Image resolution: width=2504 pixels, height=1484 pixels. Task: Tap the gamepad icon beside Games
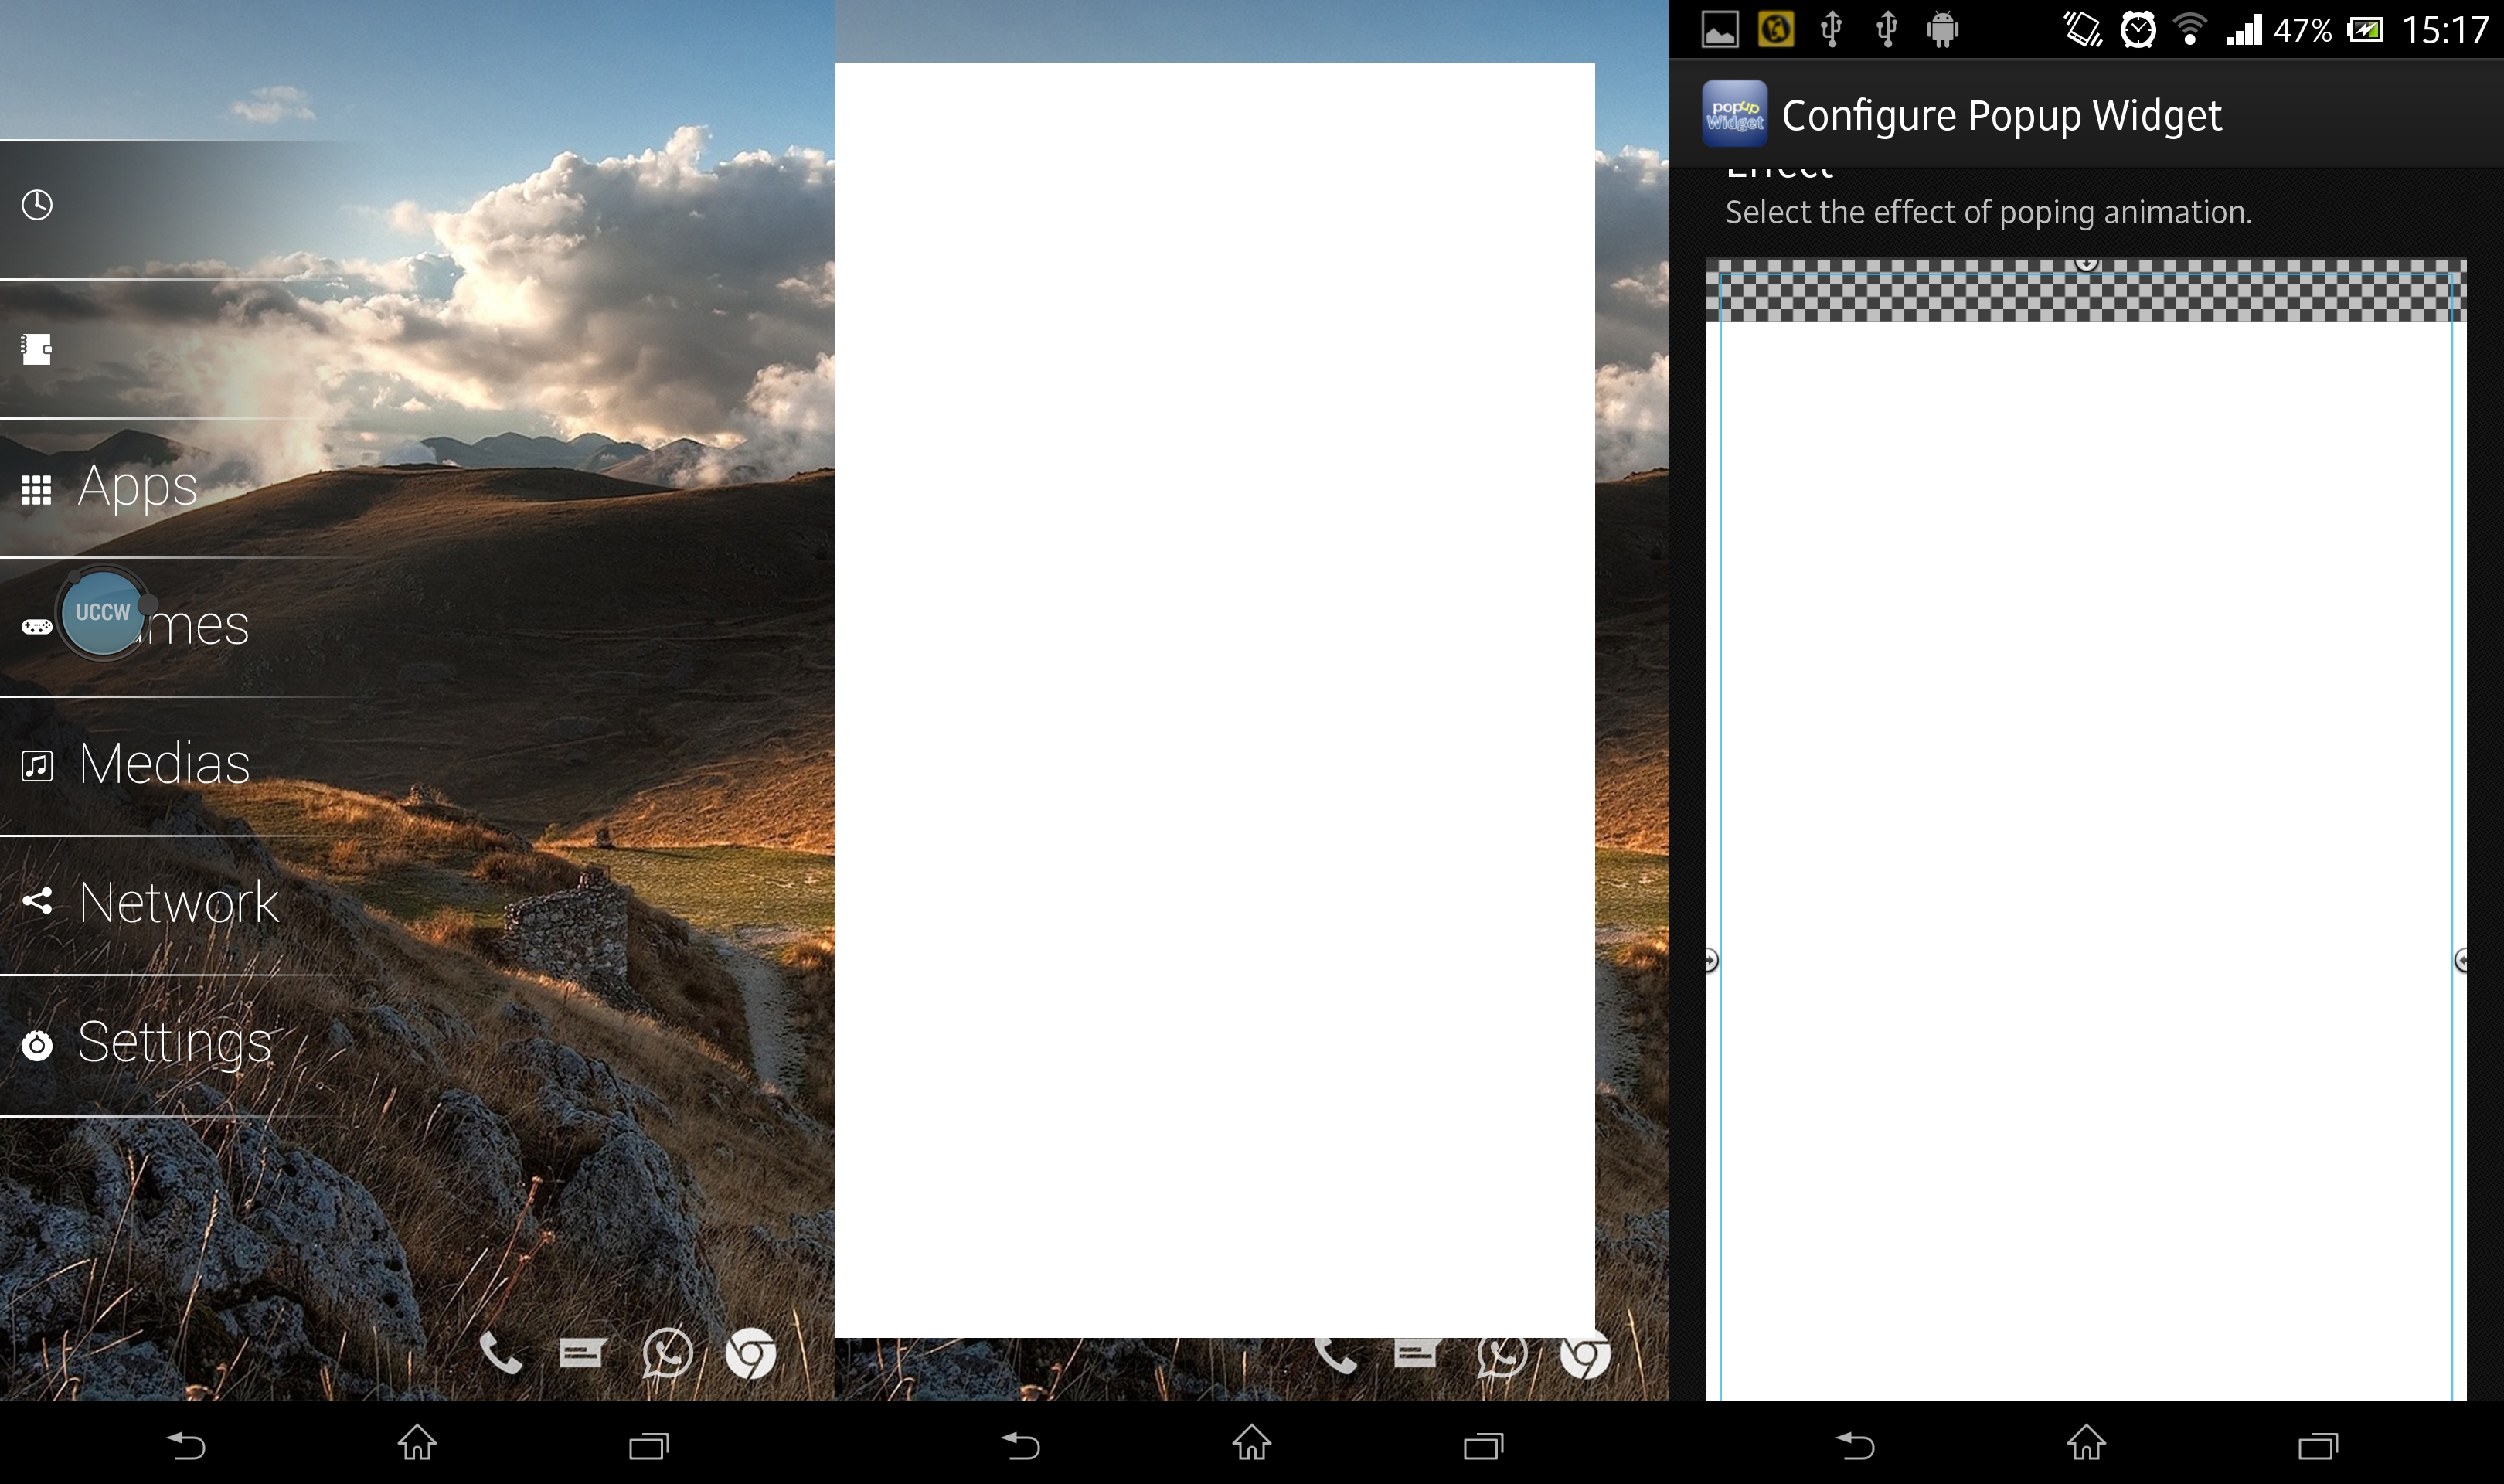tap(37, 627)
